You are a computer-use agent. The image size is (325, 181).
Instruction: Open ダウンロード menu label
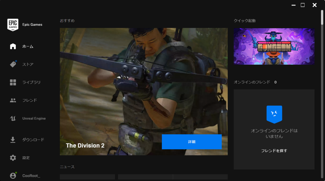click(x=33, y=140)
